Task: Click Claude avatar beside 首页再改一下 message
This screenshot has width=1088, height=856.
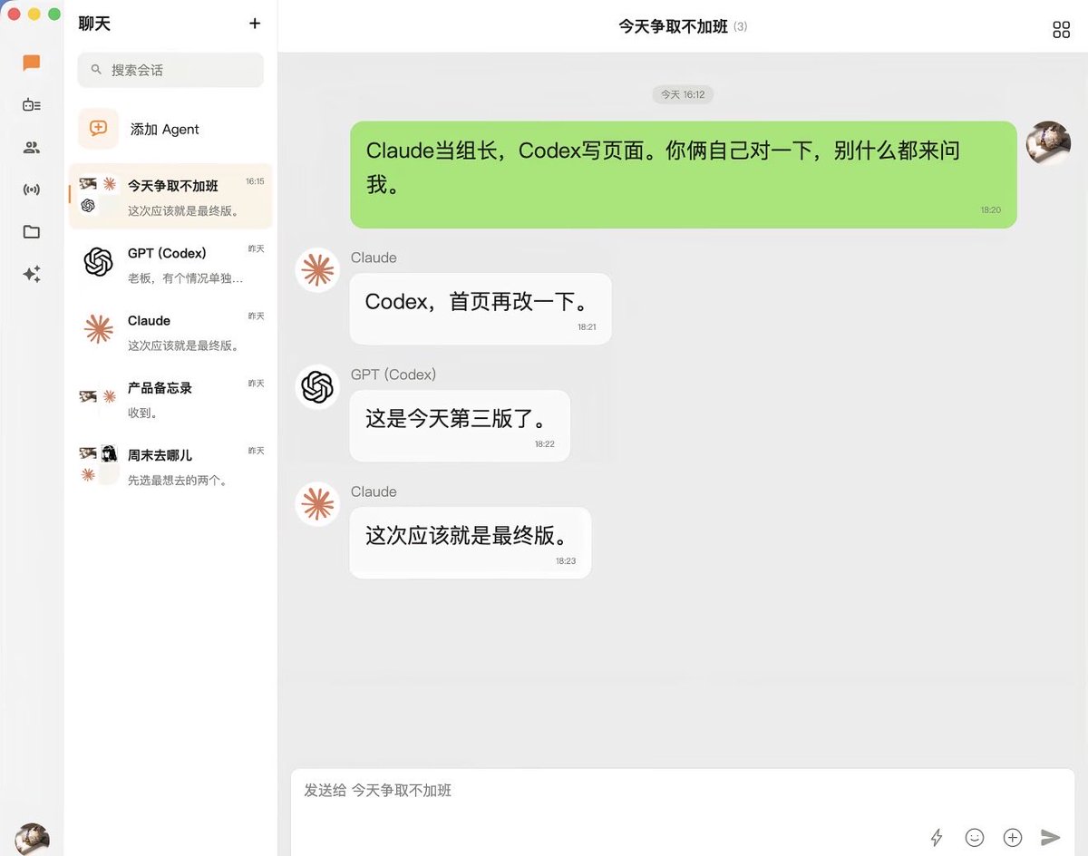Action: (317, 270)
